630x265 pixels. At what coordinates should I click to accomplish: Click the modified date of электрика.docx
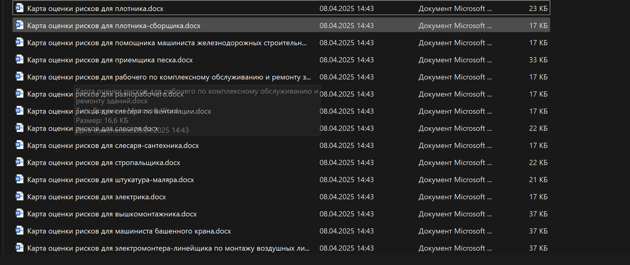click(346, 197)
